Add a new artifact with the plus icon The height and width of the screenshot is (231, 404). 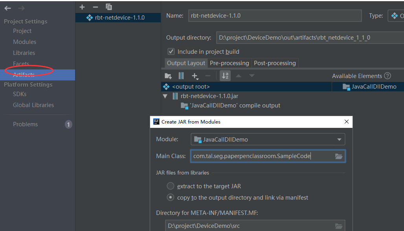click(82, 7)
